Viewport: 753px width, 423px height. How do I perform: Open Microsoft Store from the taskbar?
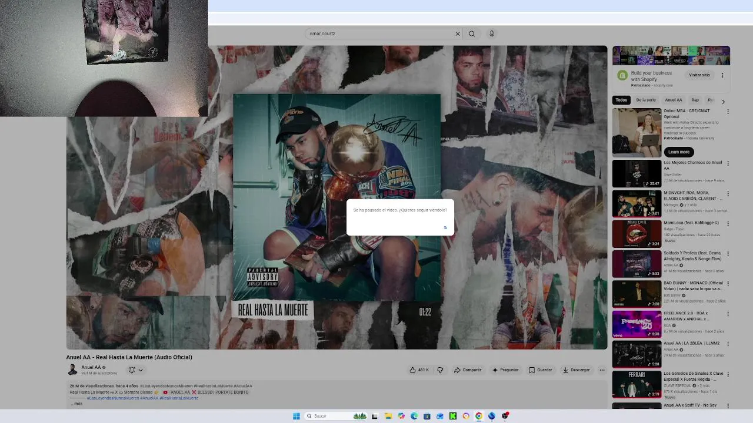pyautogui.click(x=427, y=416)
